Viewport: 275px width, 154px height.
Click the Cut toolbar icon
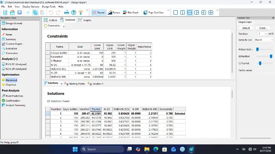pyautogui.click(x=28, y=12)
